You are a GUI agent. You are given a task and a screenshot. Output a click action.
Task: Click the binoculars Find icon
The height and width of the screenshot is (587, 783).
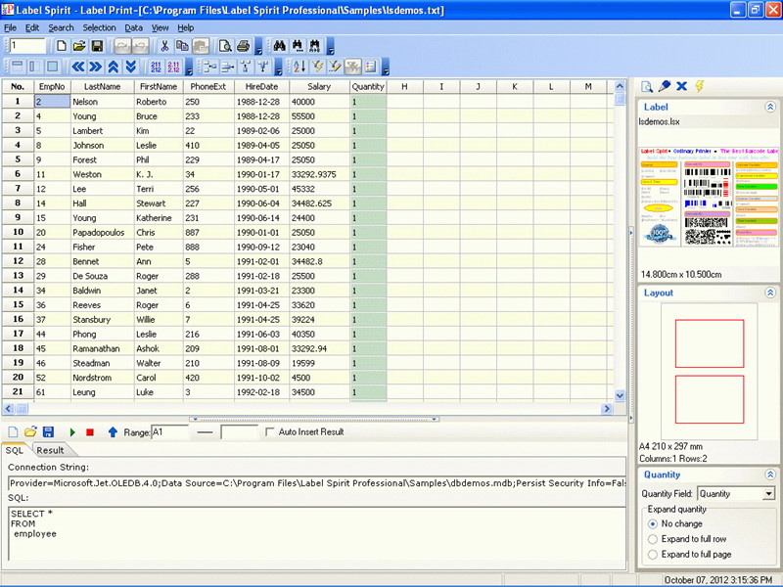click(278, 46)
